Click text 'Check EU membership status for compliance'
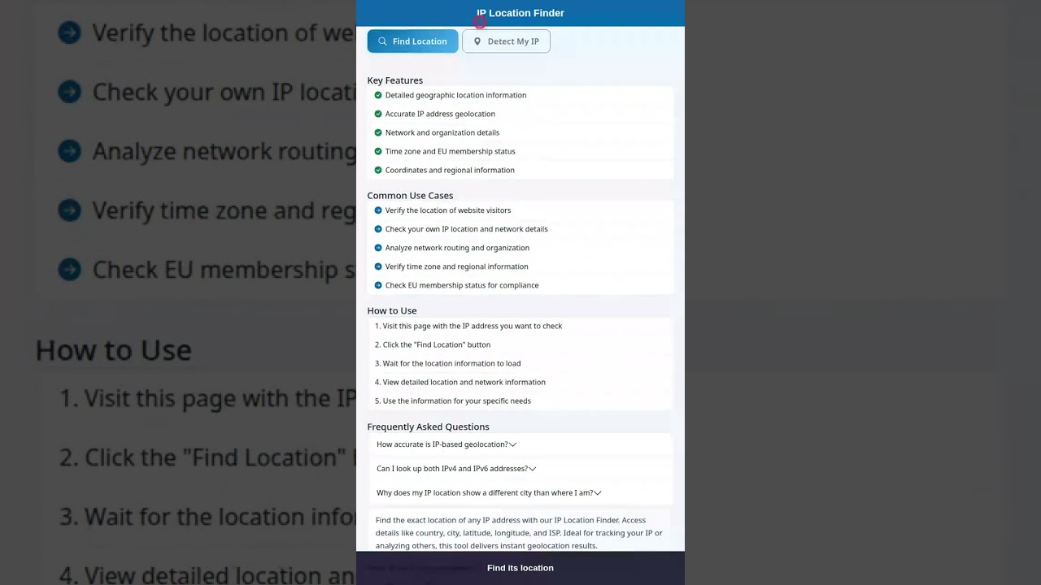The image size is (1041, 585). point(462,285)
